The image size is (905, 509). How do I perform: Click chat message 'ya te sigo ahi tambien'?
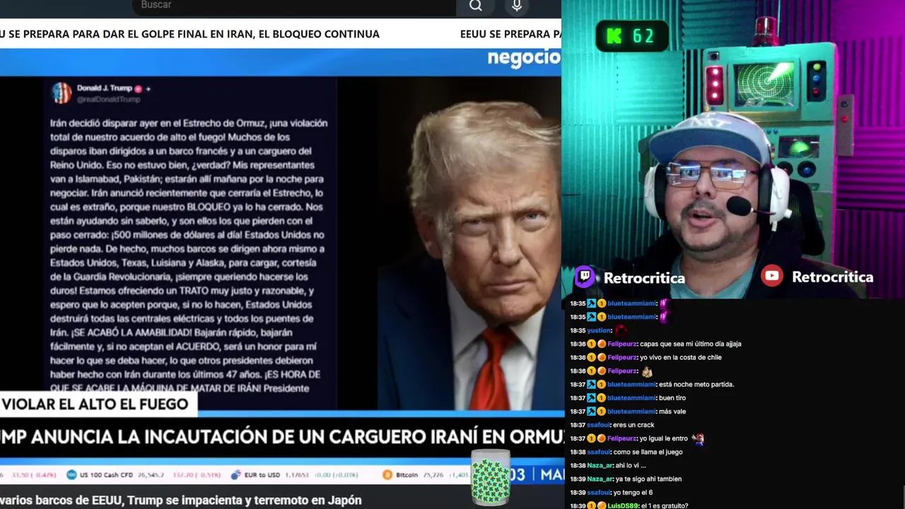click(648, 479)
